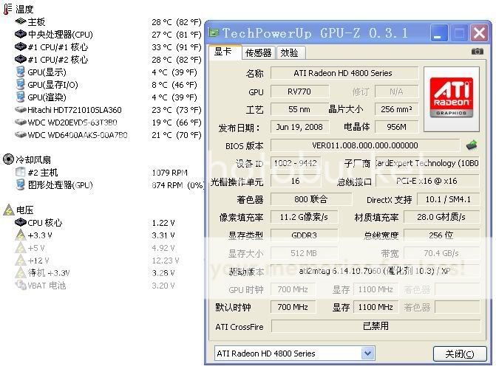This screenshot has height=369, width=496.
Task: Click the #2 主机 chassis fan icon
Action: (x=20, y=172)
